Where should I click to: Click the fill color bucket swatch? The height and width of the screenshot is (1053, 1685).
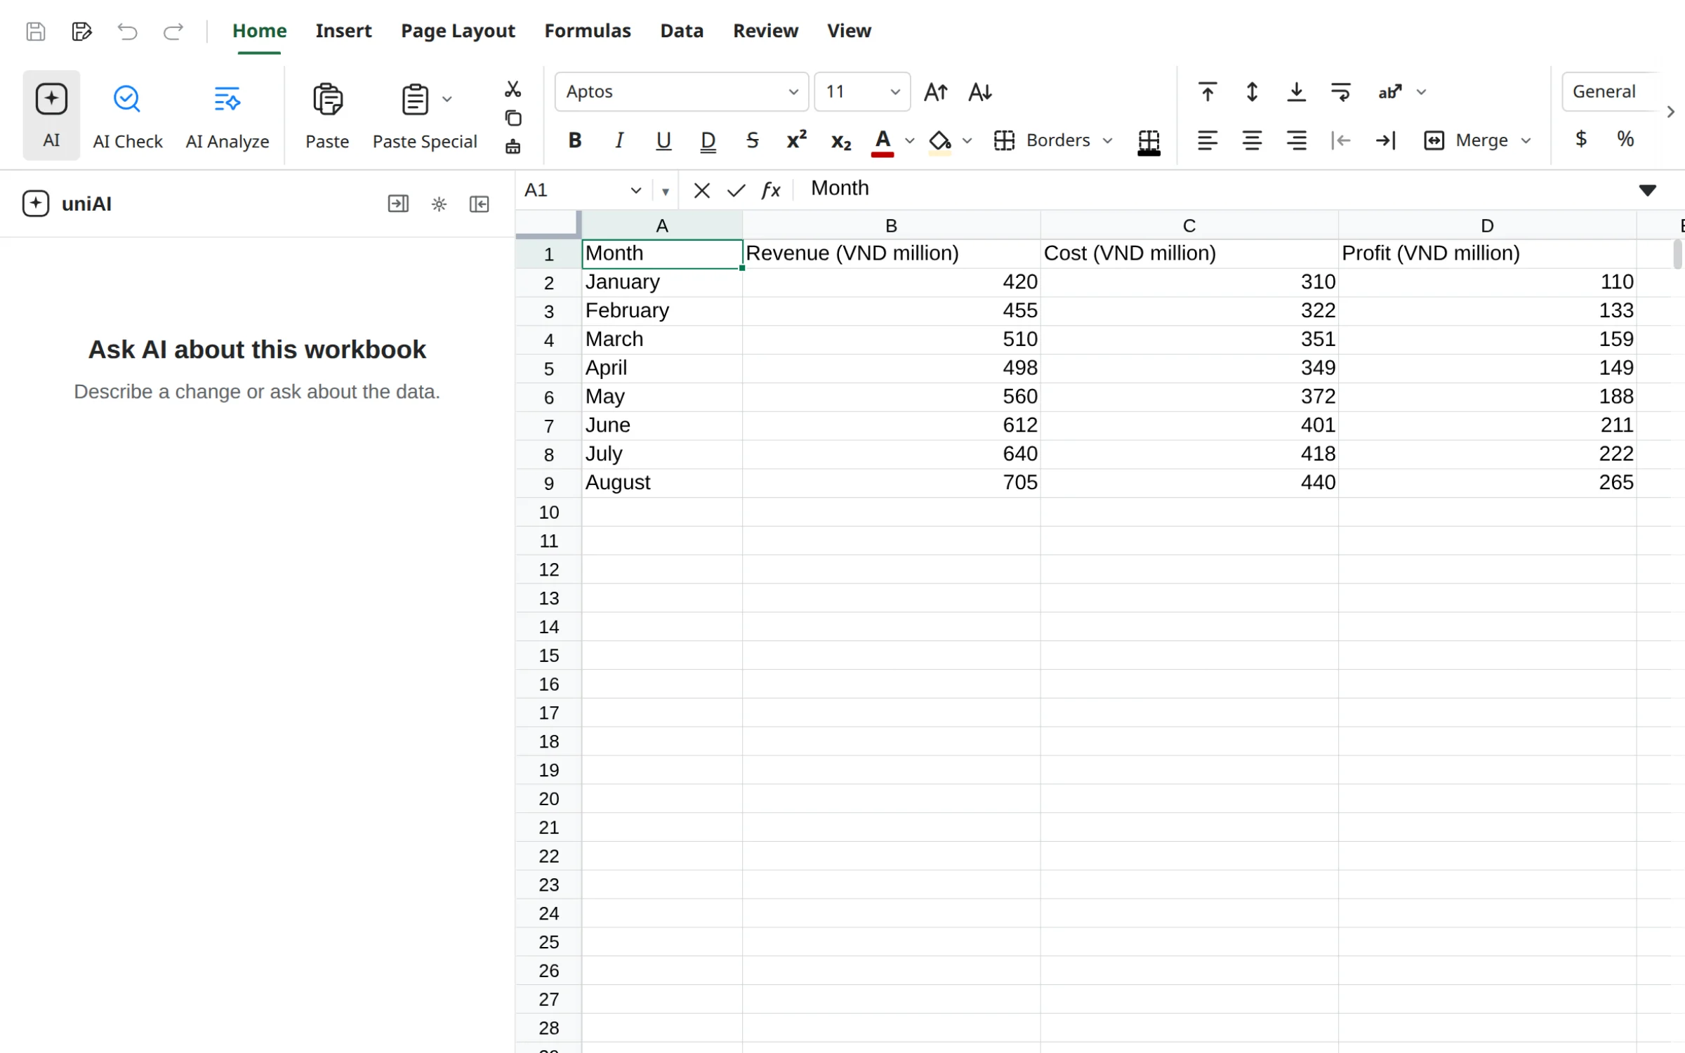tap(939, 143)
